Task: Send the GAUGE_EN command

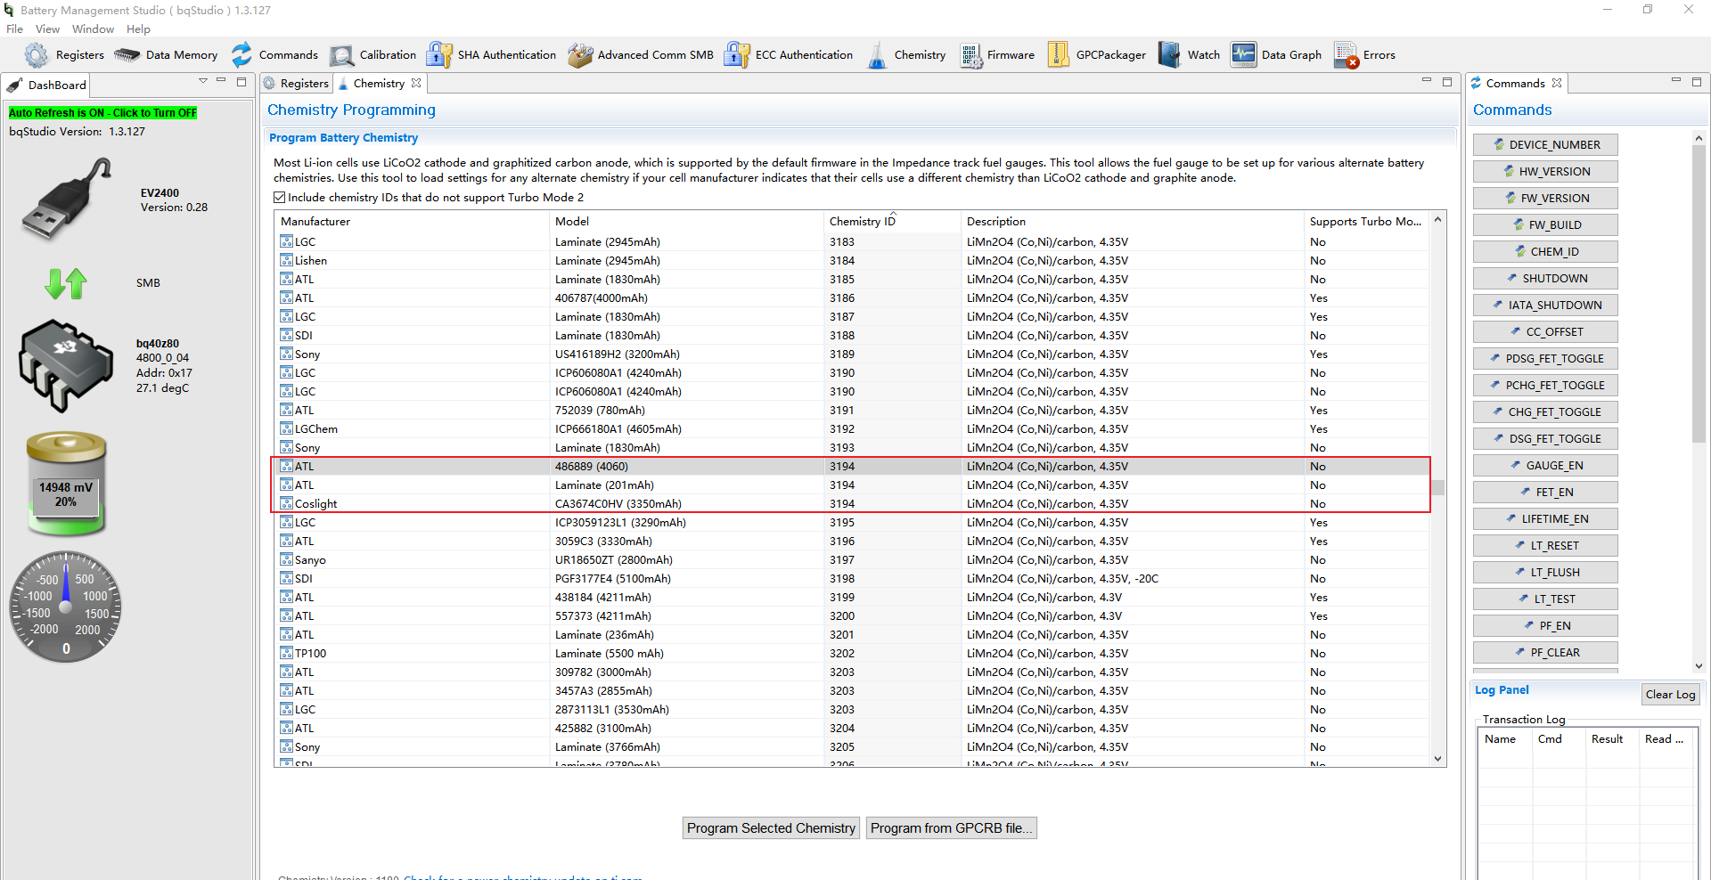Action: 1545,466
